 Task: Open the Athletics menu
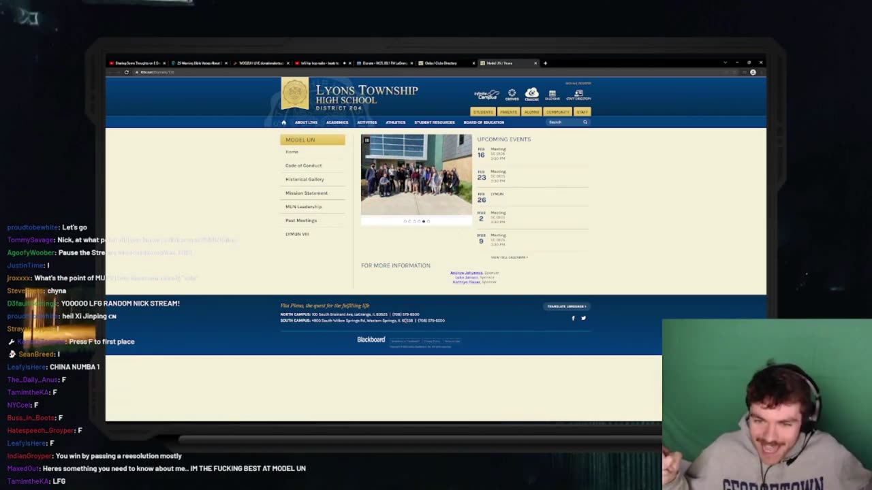click(396, 122)
